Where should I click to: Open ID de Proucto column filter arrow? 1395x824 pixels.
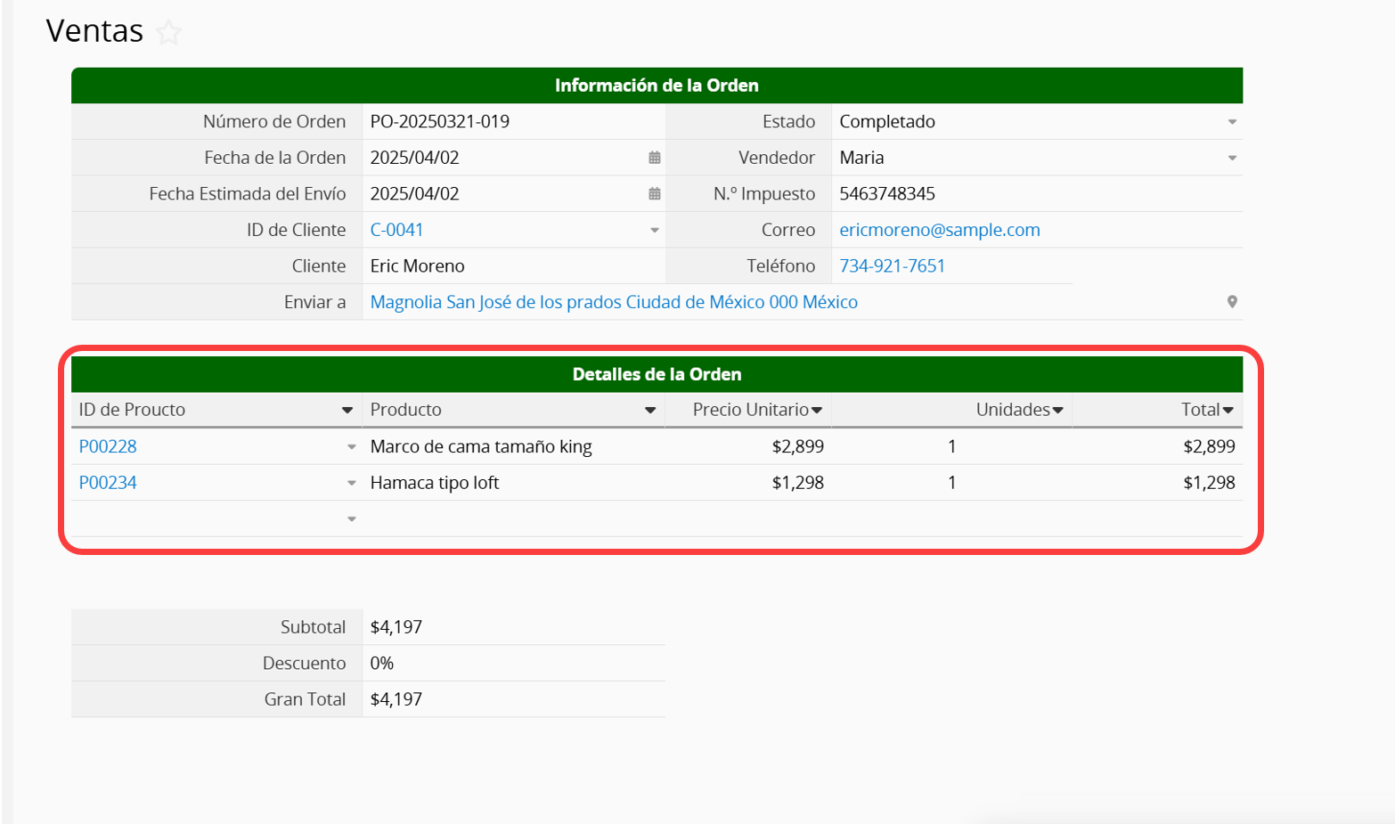347,411
